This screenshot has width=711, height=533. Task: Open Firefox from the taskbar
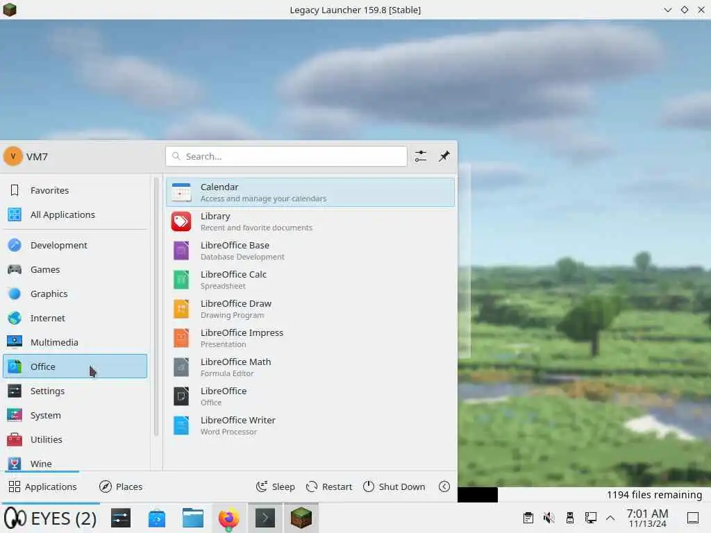pyautogui.click(x=229, y=518)
